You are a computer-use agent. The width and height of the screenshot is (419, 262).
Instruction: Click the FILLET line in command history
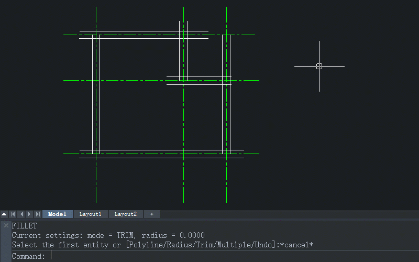click(24, 226)
